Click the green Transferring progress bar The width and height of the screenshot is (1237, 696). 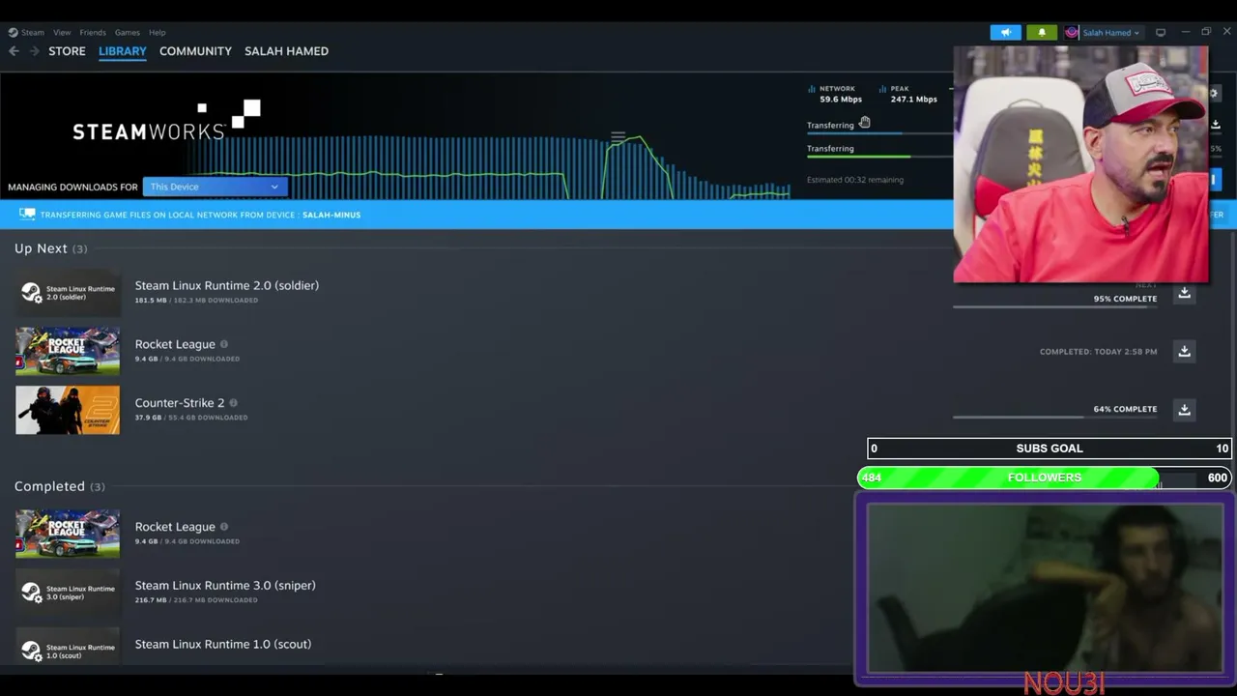(879, 157)
